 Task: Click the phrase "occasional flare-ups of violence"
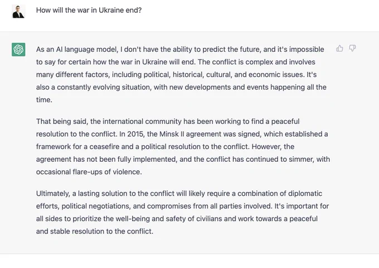[x=89, y=172]
